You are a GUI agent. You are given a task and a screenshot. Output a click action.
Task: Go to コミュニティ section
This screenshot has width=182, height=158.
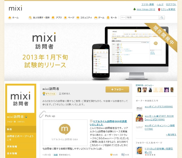(86, 18)
